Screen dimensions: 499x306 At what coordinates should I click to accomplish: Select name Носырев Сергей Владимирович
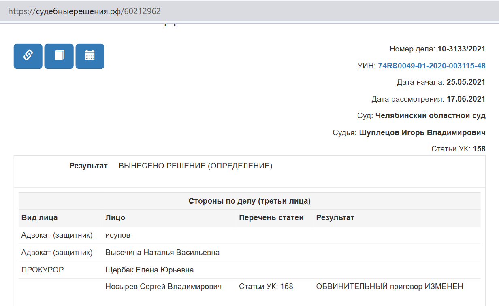(164, 287)
